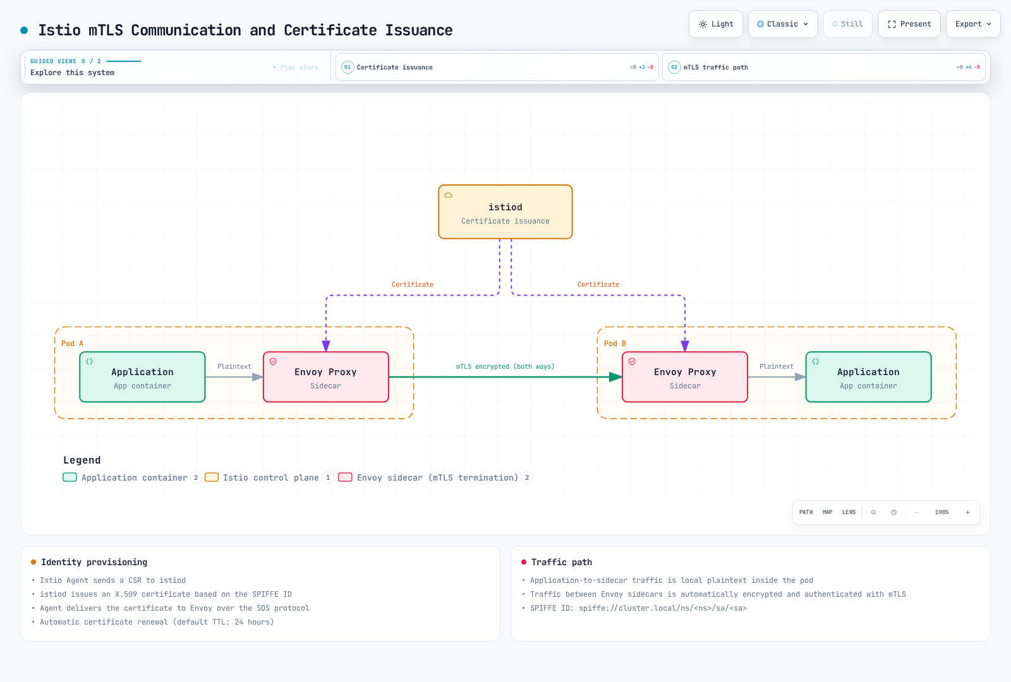Click the 100% zoom level value
Image resolution: width=1011 pixels, height=682 pixels.
(942, 512)
